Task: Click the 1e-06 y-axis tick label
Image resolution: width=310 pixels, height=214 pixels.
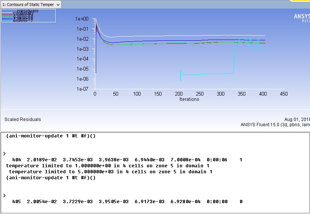Action: pos(82,79)
